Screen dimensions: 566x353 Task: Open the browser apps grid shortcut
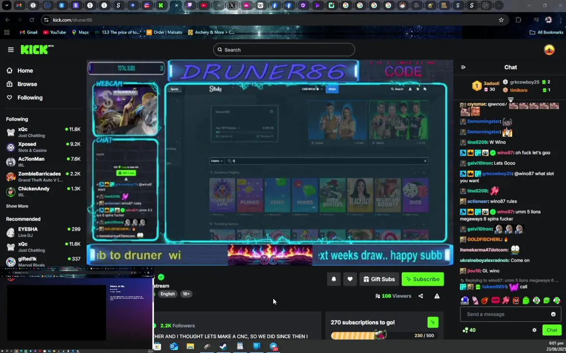pos(7,32)
